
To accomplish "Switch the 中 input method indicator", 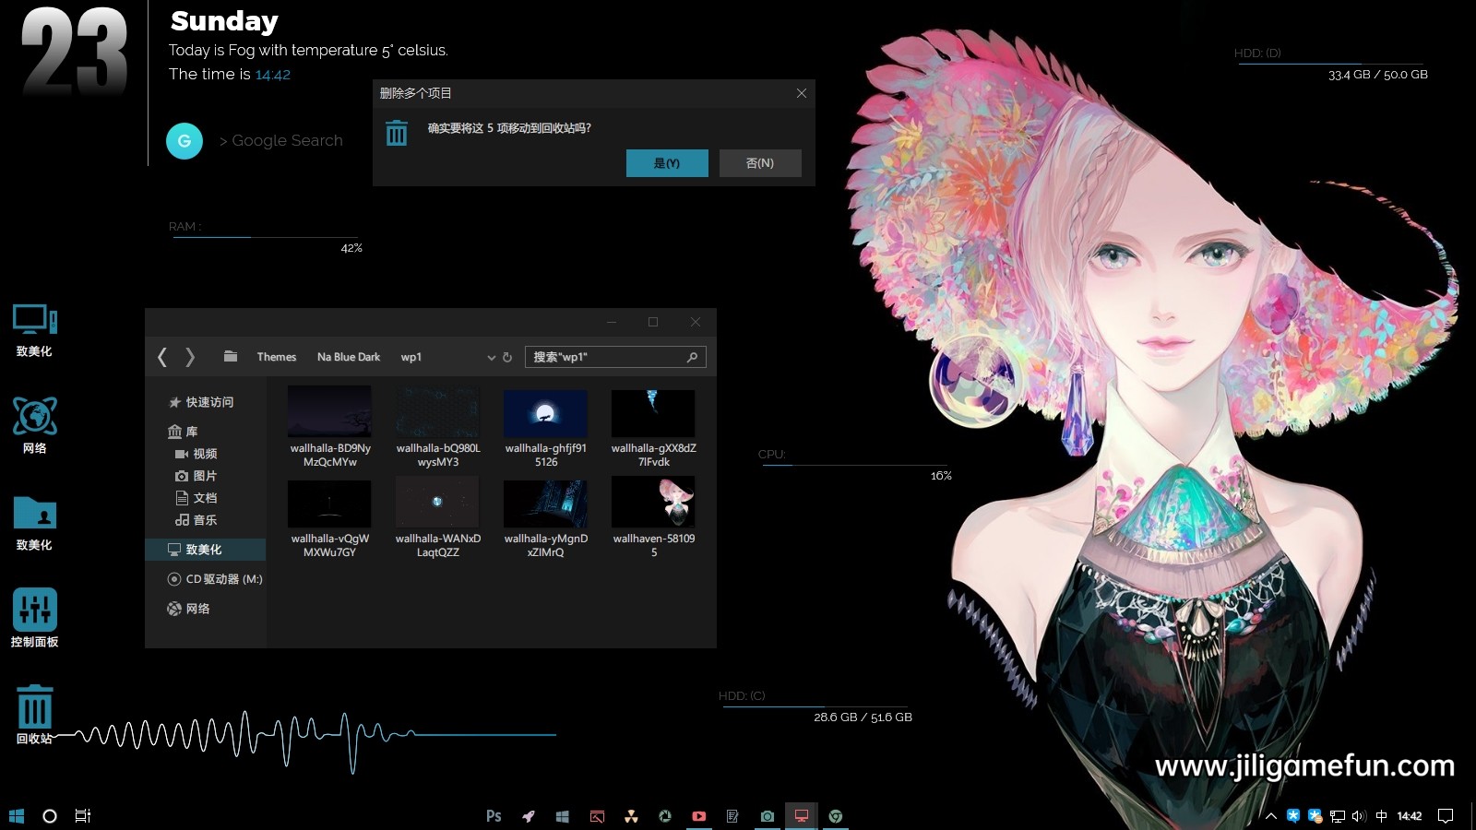I will tap(1381, 816).
